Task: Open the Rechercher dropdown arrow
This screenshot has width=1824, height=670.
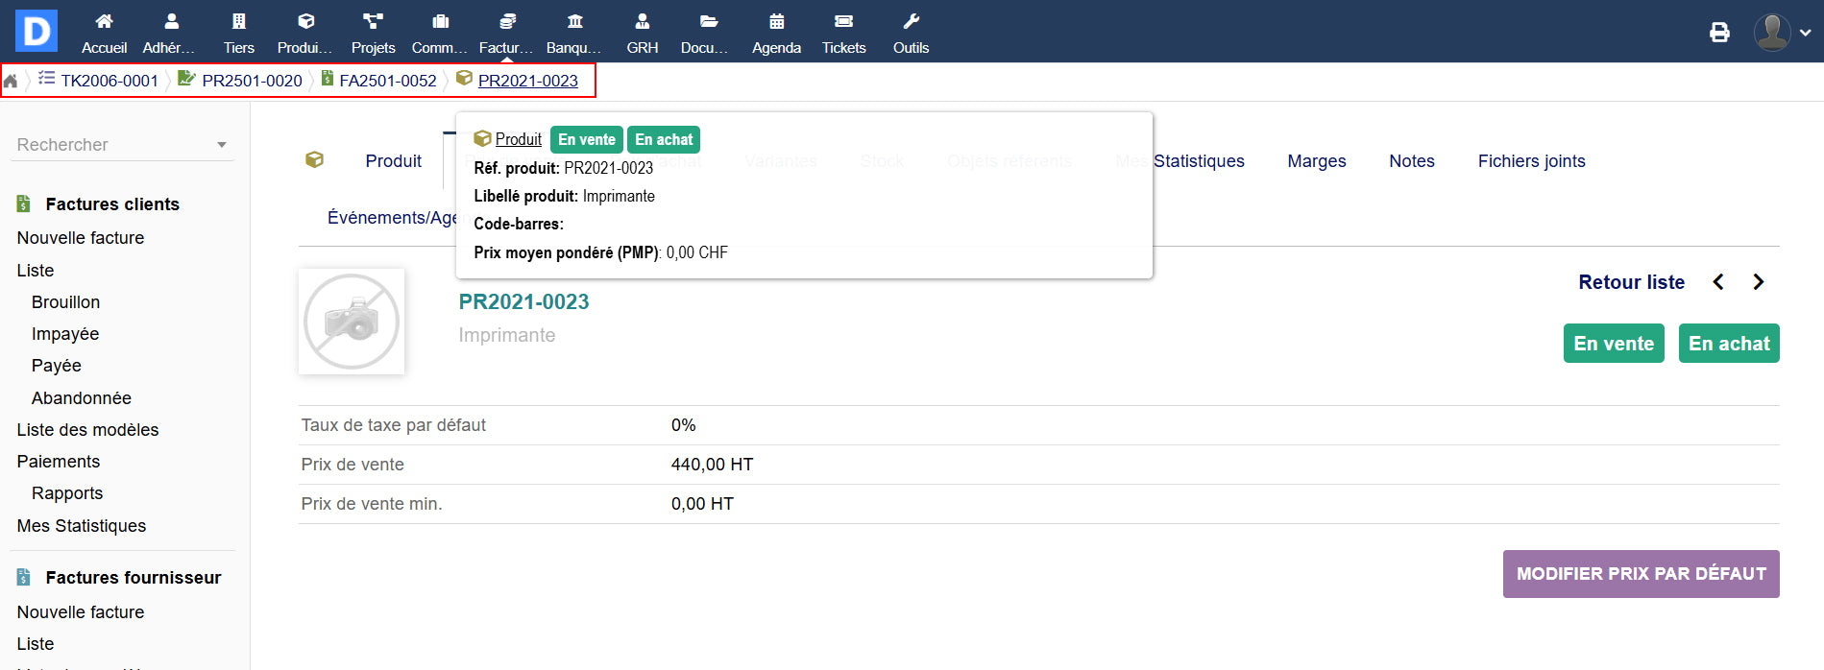Action: coord(222,145)
